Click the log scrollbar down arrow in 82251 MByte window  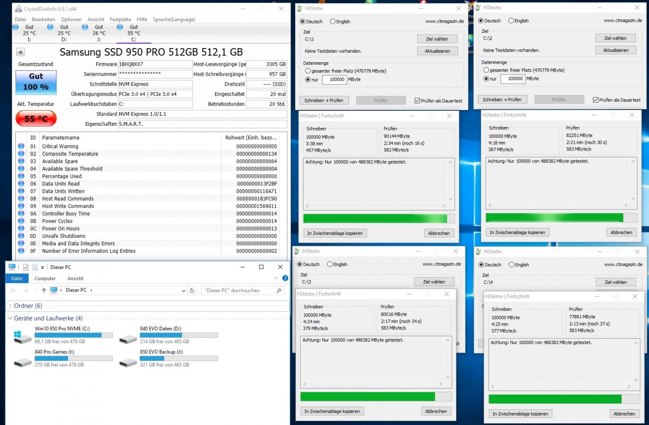[x=633, y=198]
